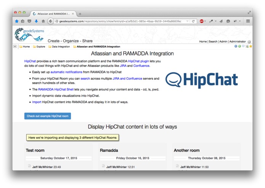The width and height of the screenshot is (265, 188).
Task: Open the settings gear beside Administrator
Action: (x=249, y=41)
